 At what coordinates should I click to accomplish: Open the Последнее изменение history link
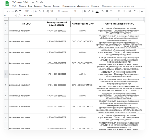[118, 6]
